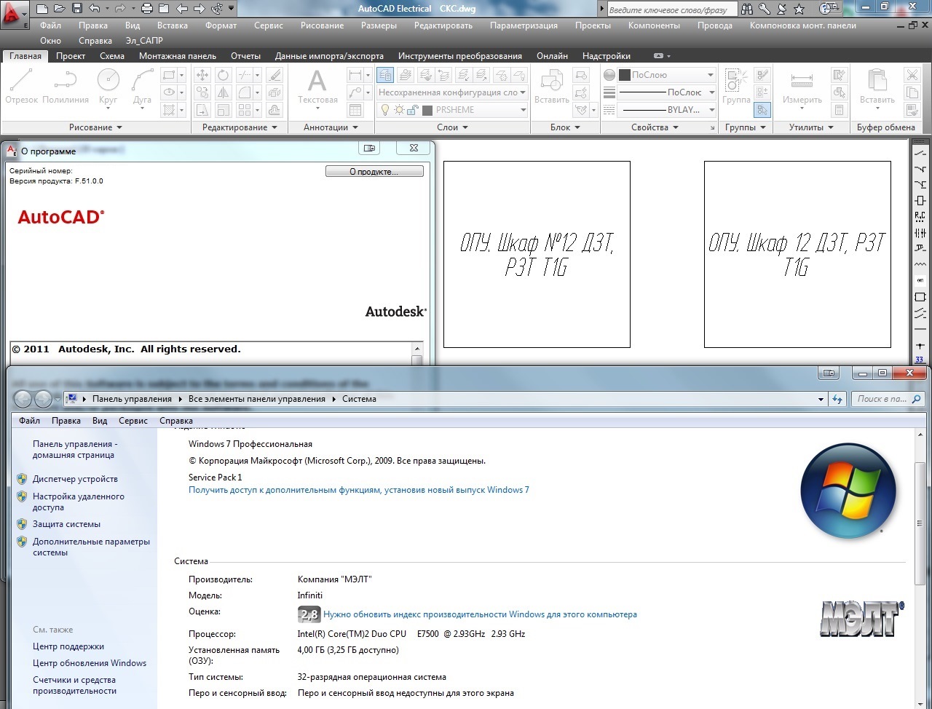Click the Mirror tool icon

(223, 92)
